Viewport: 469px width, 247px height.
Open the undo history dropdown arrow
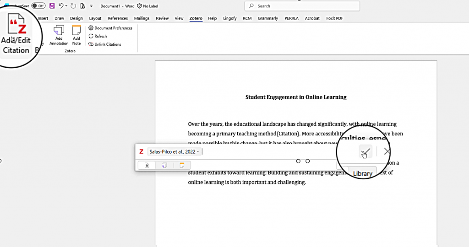tap(67, 6)
